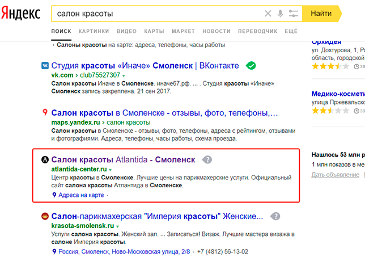Click the Найти search button
The width and height of the screenshot is (365, 261).
coord(321,14)
